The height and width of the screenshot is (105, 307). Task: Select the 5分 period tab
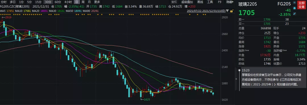tap(29, 2)
